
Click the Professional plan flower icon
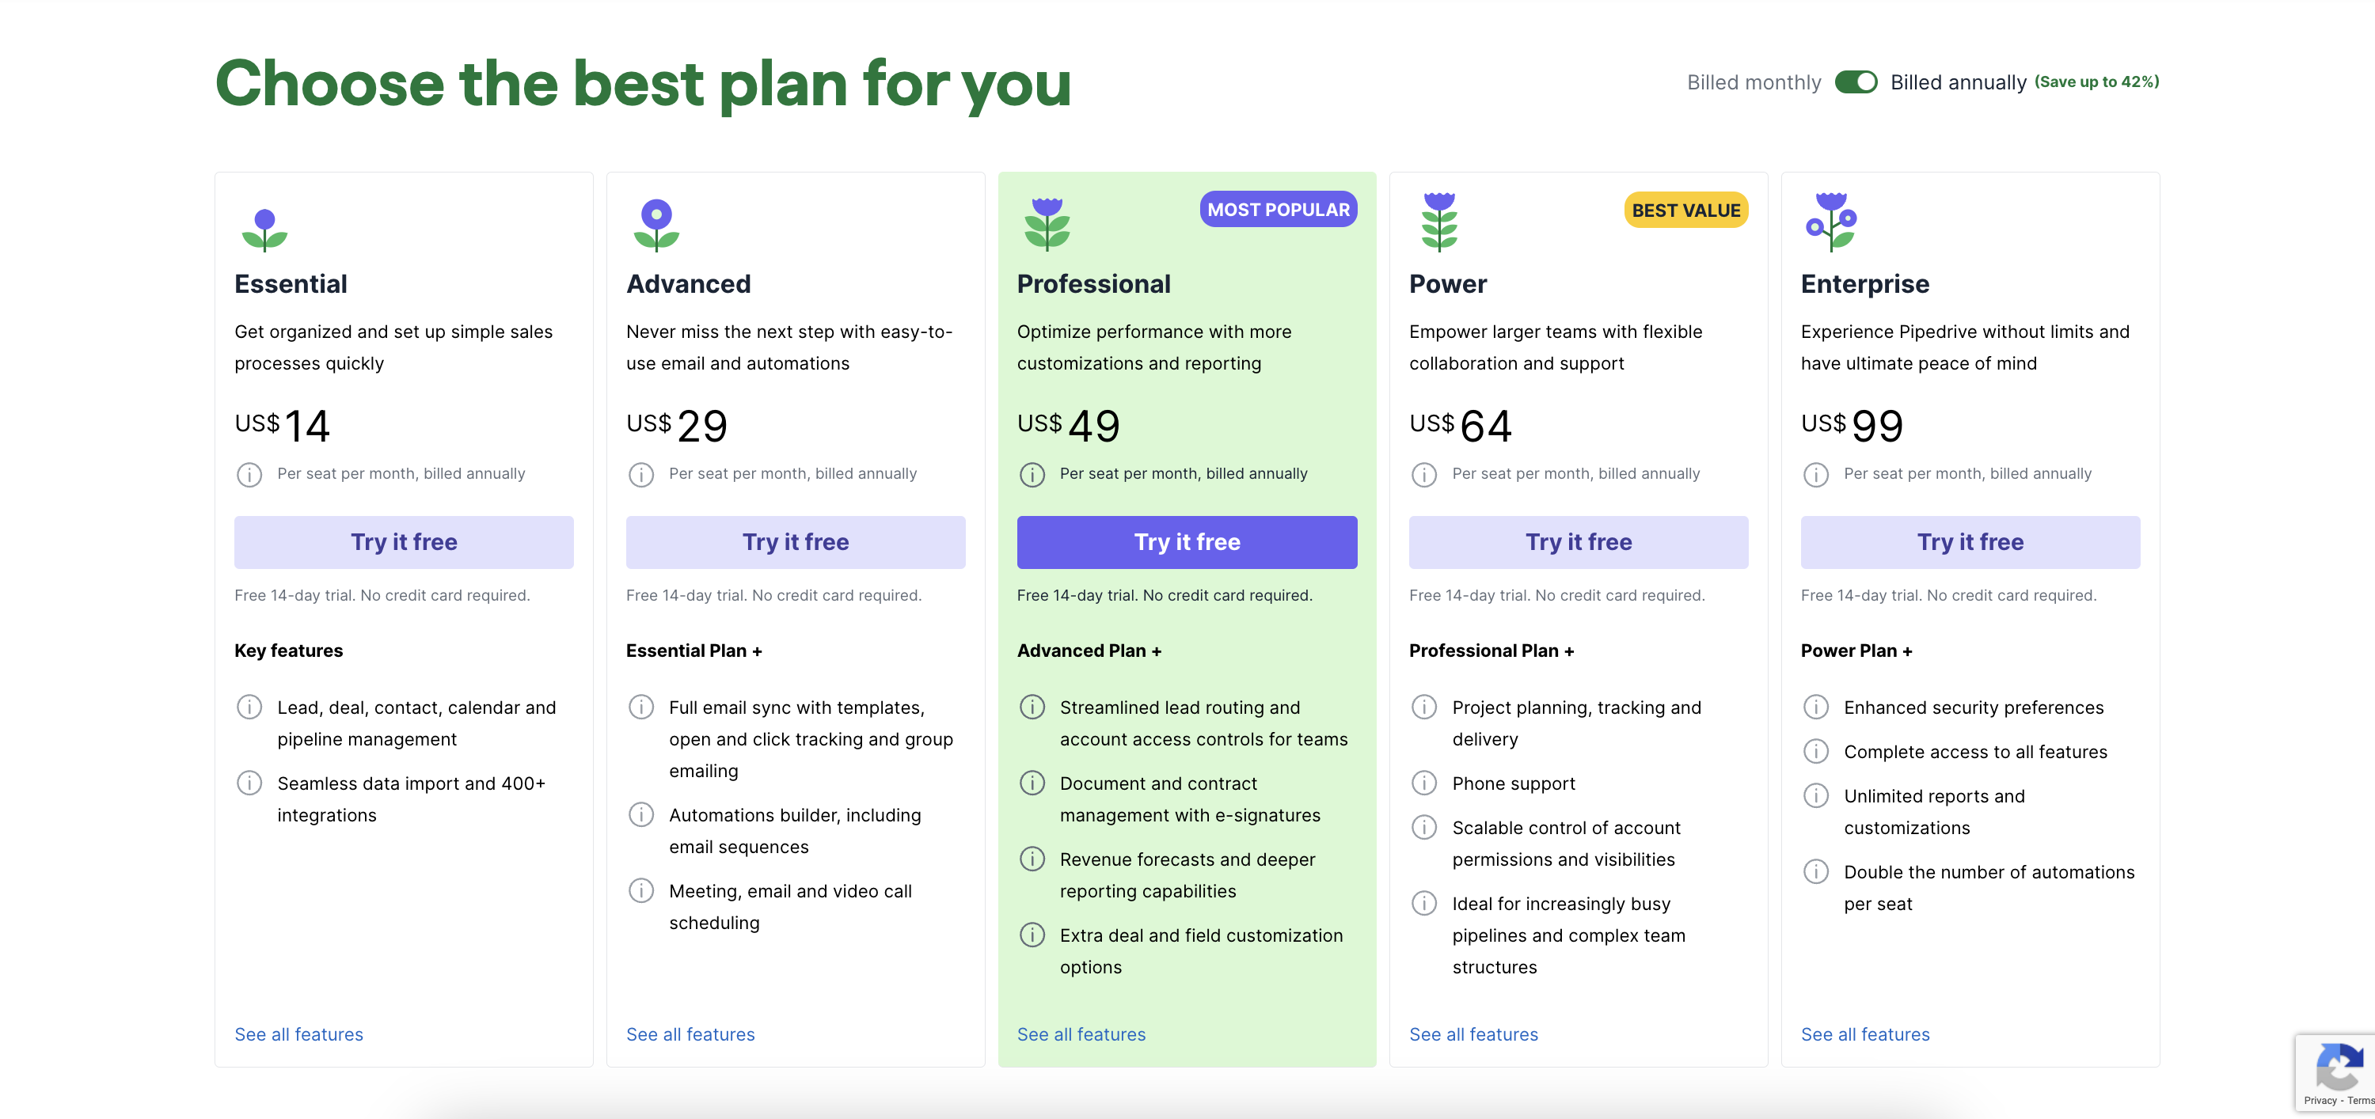[x=1047, y=223]
